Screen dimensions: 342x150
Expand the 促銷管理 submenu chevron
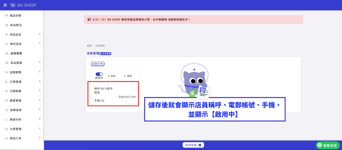[40, 72]
